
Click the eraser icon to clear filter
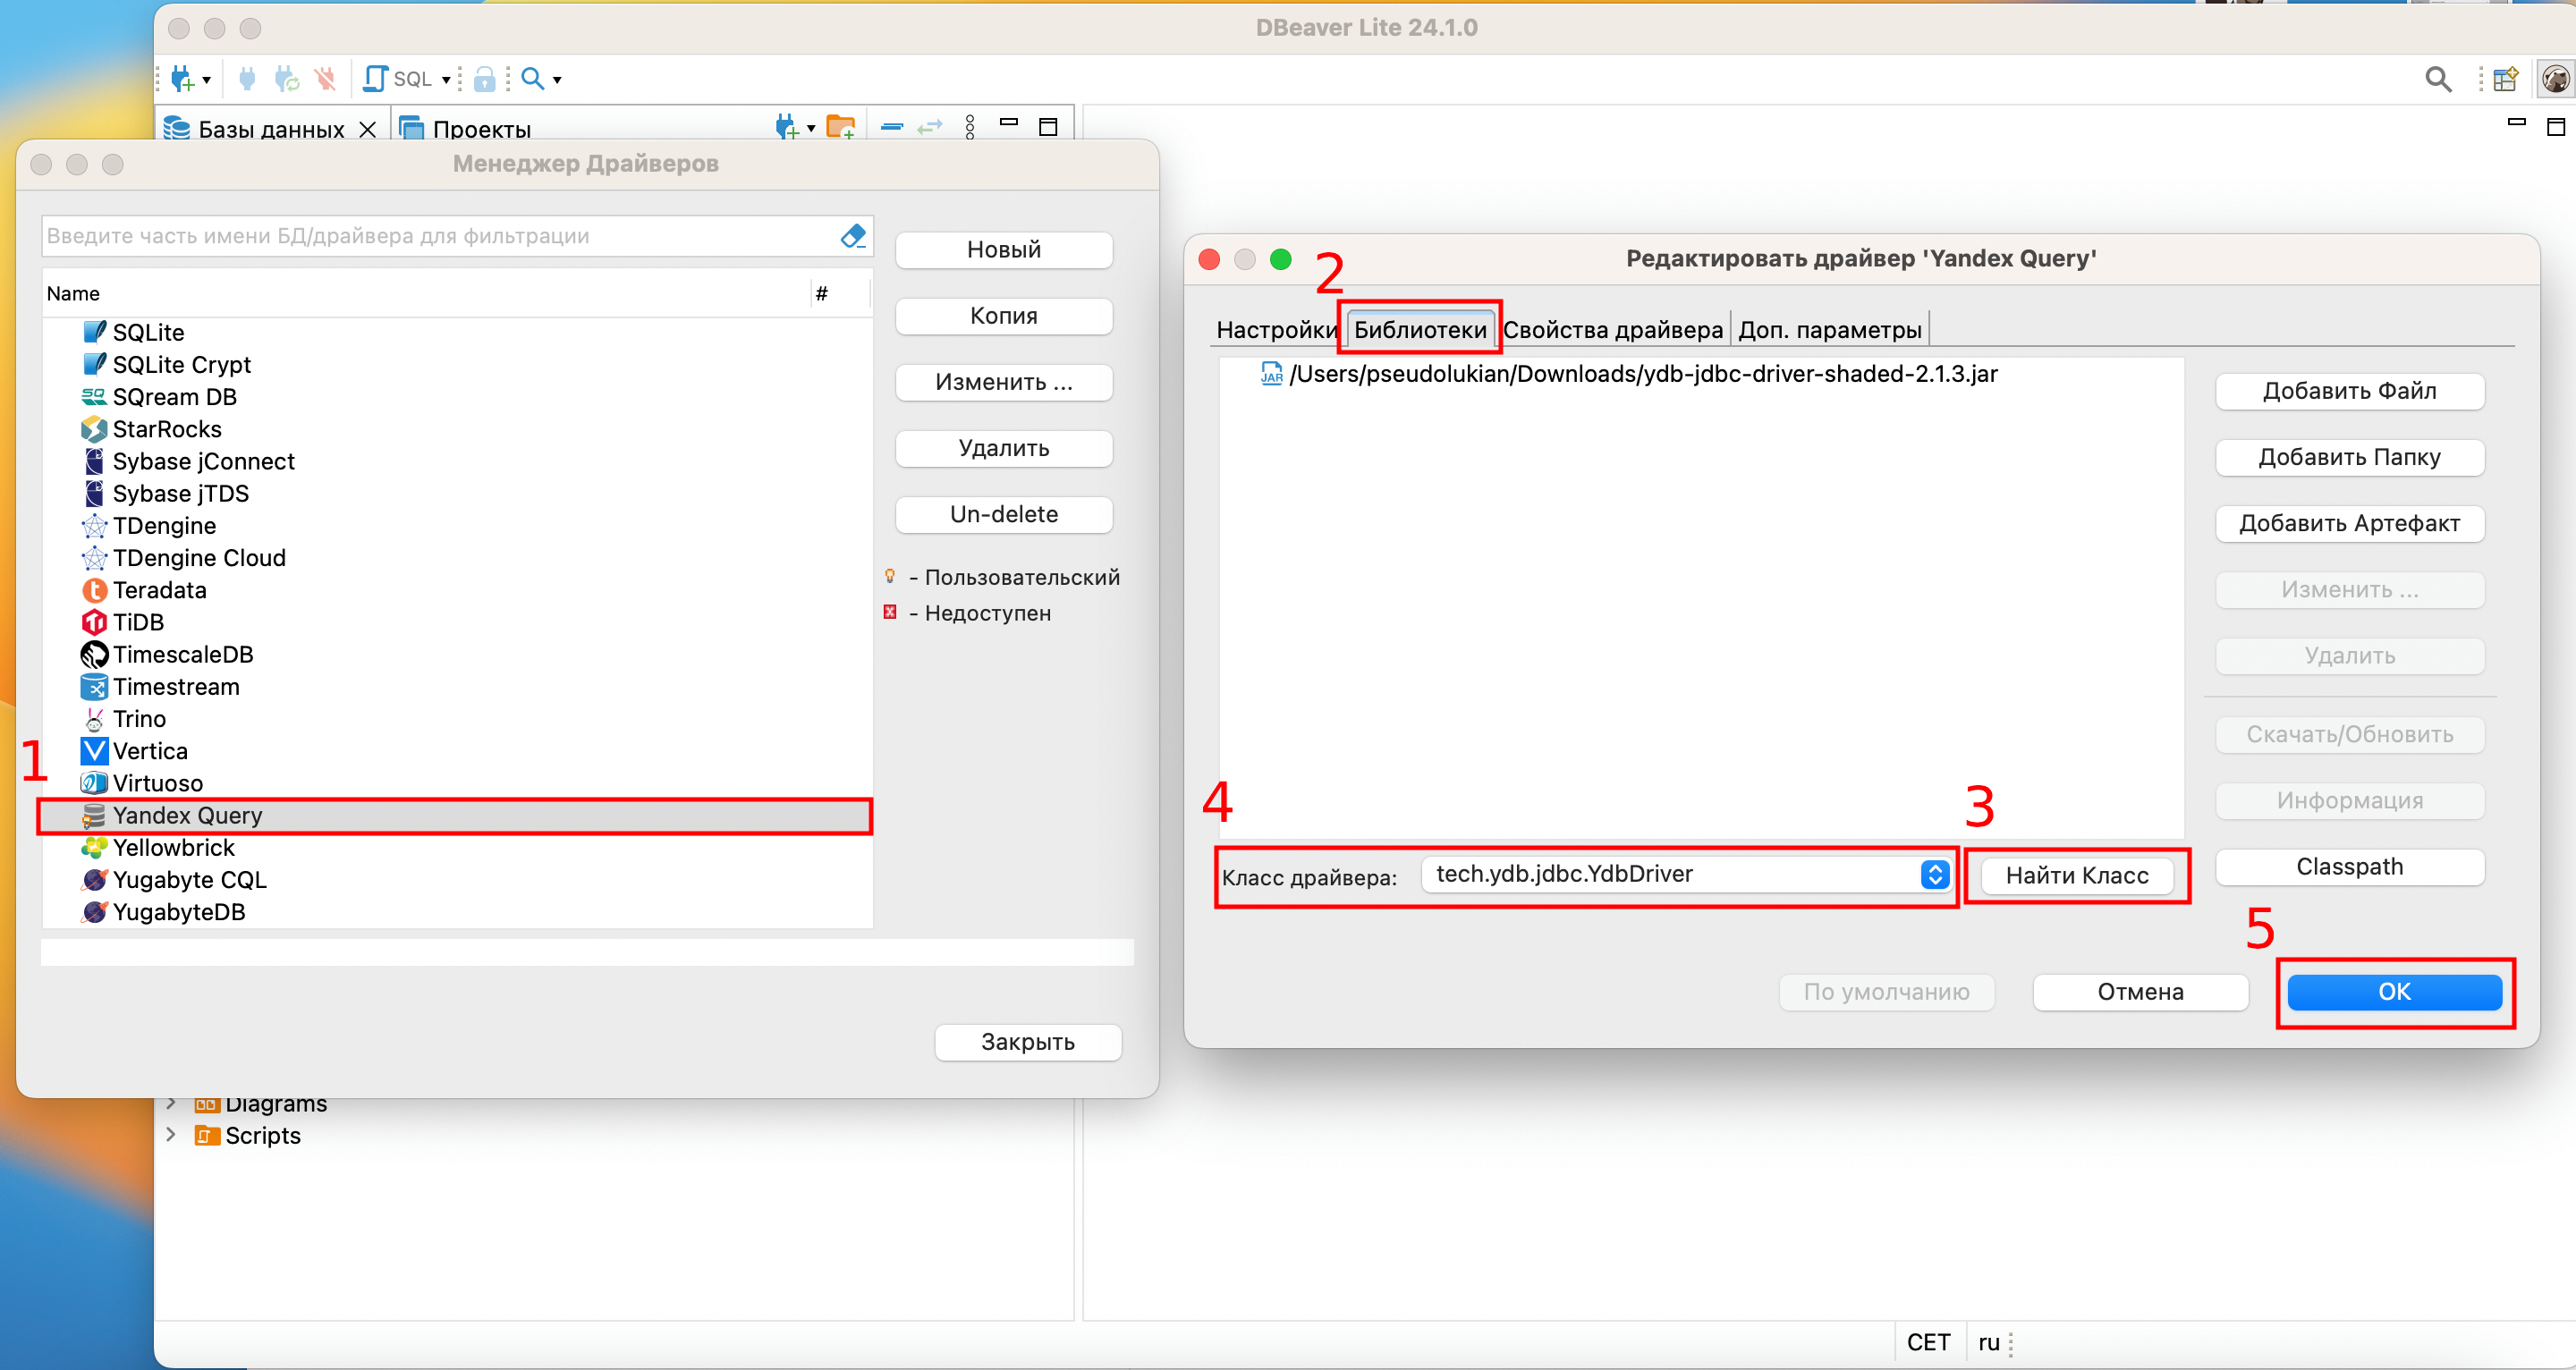852,236
